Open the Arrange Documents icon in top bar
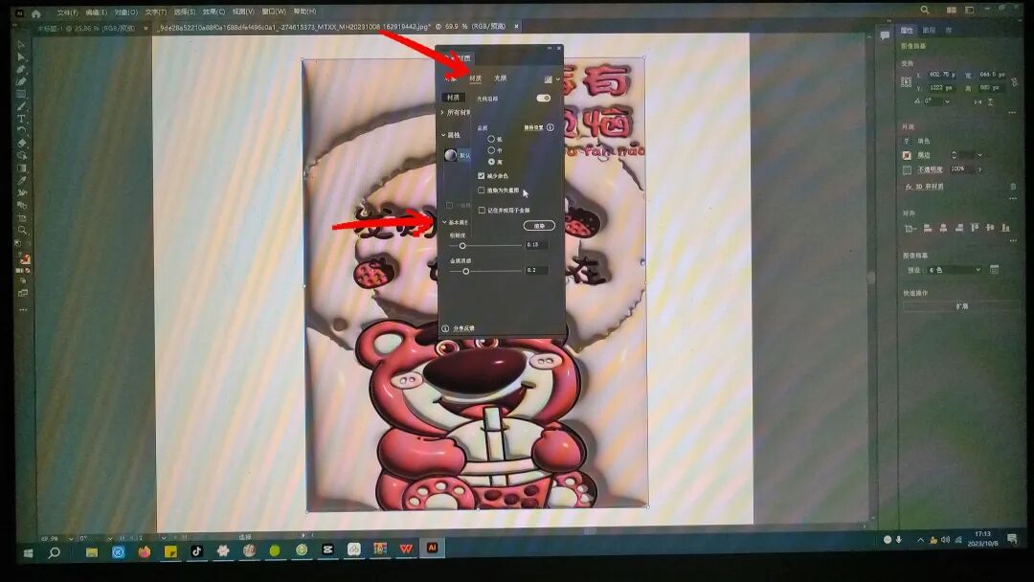 click(x=951, y=10)
